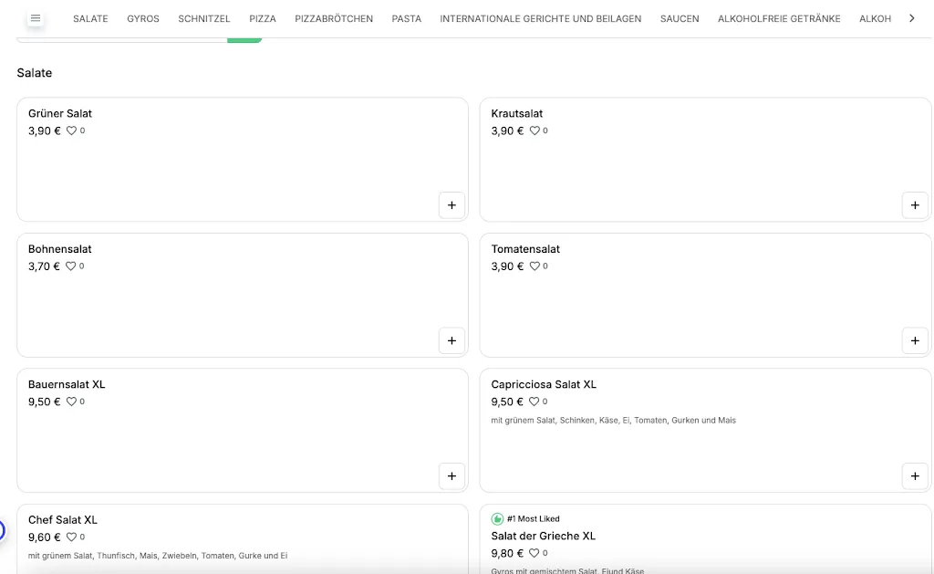Switch to the Pizza category tab
Viewport: 934px width, 574px height.
[263, 18]
